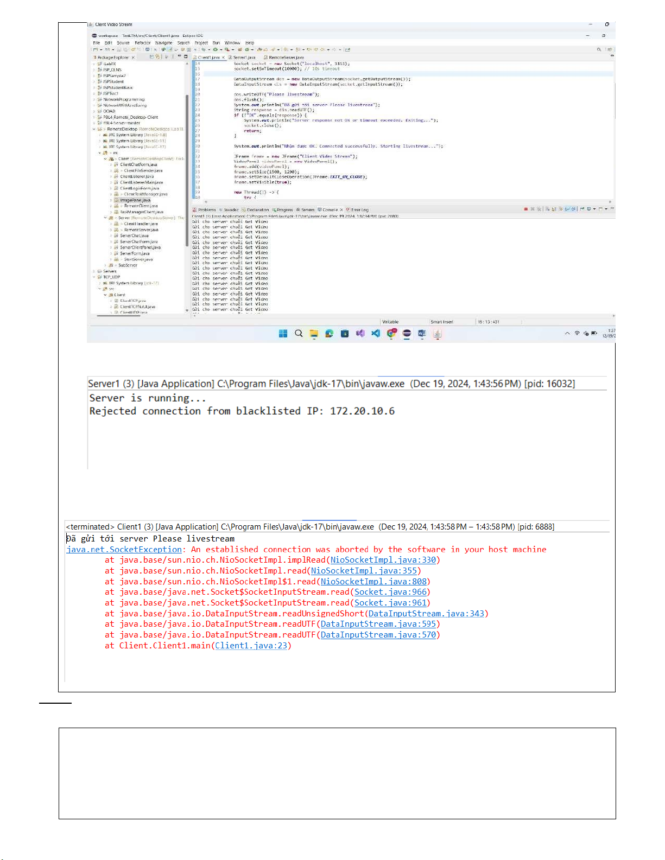Viewport: 665px width, 860px height.
Task: Select ImagePane.java in Package Explorer
Action: 135,200
